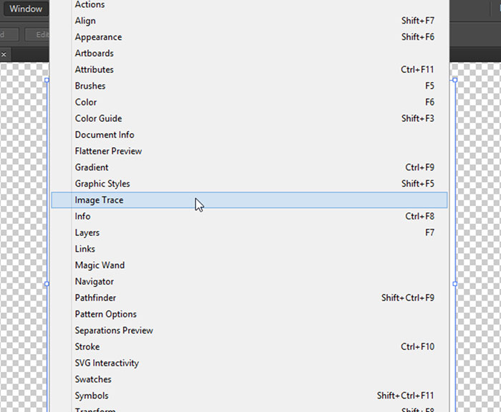Show the Brushes panel

[90, 86]
